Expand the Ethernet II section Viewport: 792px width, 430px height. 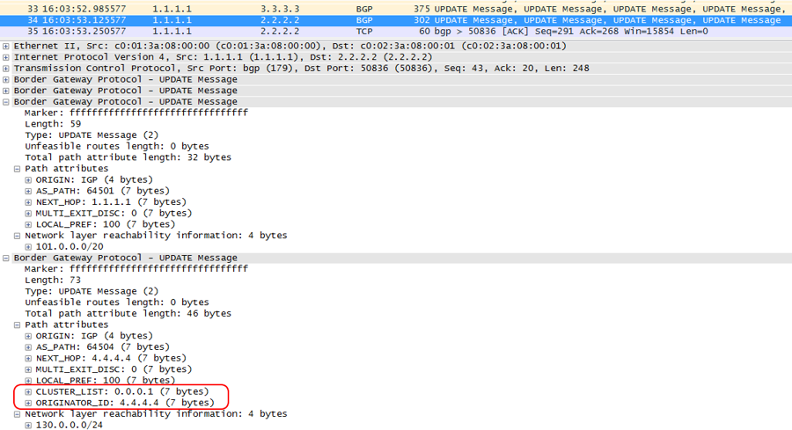(x=7, y=46)
